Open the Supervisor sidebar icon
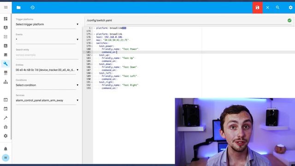The height and width of the screenshot is (166, 295). 6,127
